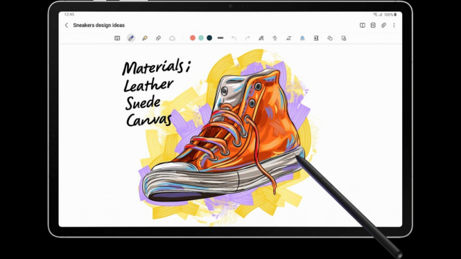Open the pen thickness line selector
This screenshot has width=461, height=259.
pos(220,38)
